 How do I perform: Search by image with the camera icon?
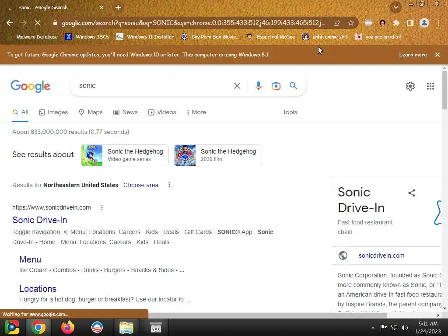click(276, 86)
